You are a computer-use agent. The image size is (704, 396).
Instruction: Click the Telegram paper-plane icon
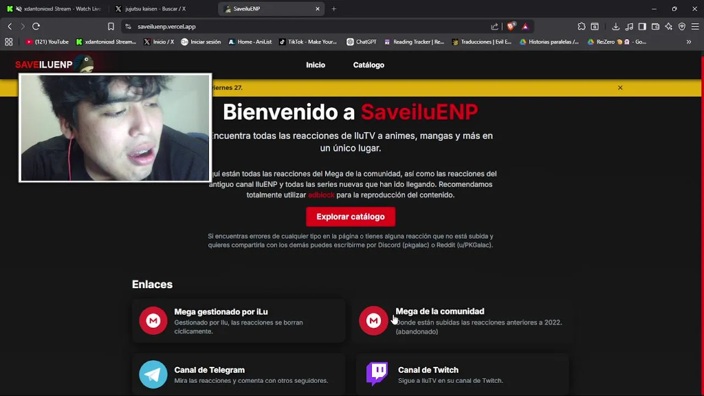153,375
